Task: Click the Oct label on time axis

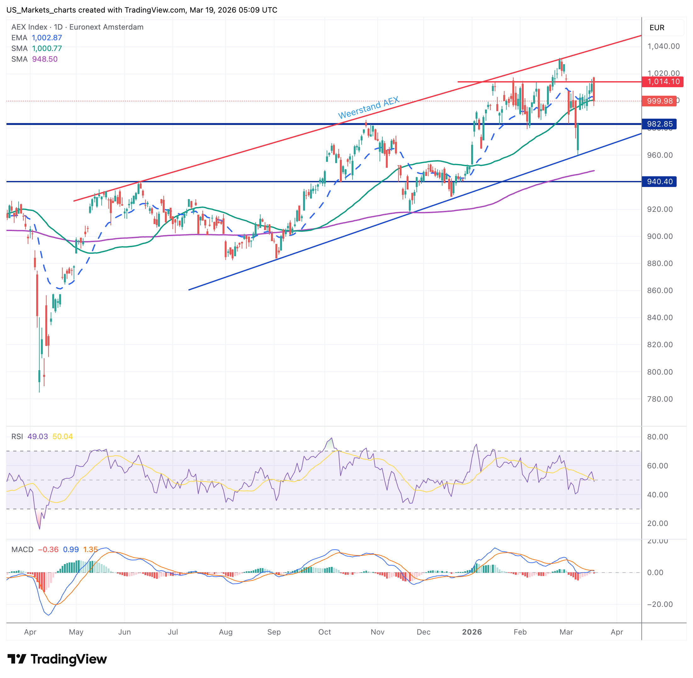Action: click(x=324, y=632)
